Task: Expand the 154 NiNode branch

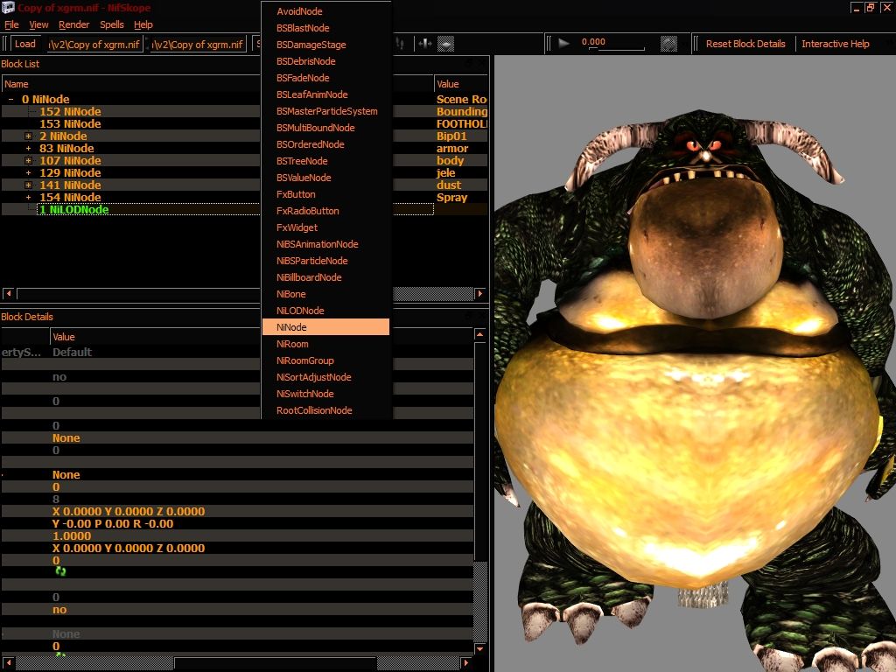Action: coord(28,198)
